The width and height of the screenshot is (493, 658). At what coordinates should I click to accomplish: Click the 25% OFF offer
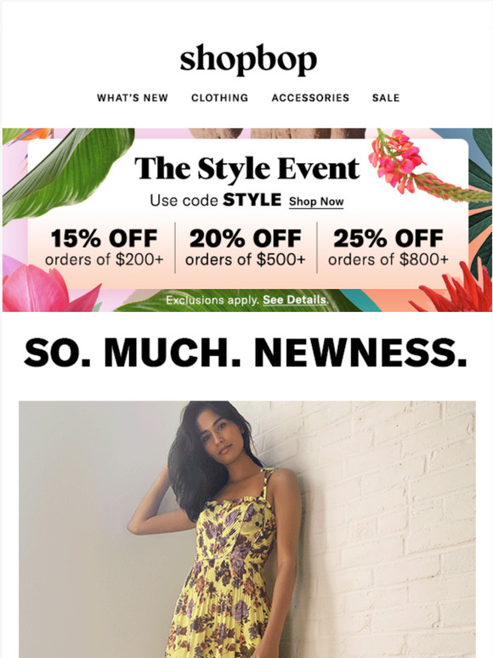point(388,247)
